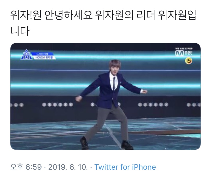The width and height of the screenshot is (211, 175).
Task: Click the HONGYI name caption banner
Action: (44, 58)
